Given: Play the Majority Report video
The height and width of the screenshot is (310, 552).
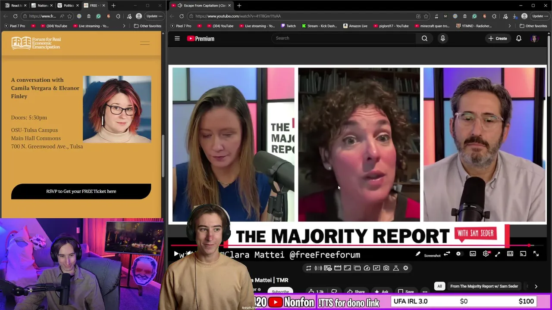Looking at the screenshot, I should pyautogui.click(x=176, y=254).
